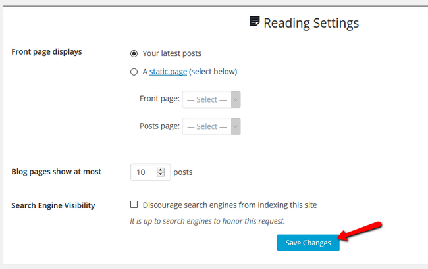
Task: Click the Posts page dropdown arrow
Action: coord(236,126)
